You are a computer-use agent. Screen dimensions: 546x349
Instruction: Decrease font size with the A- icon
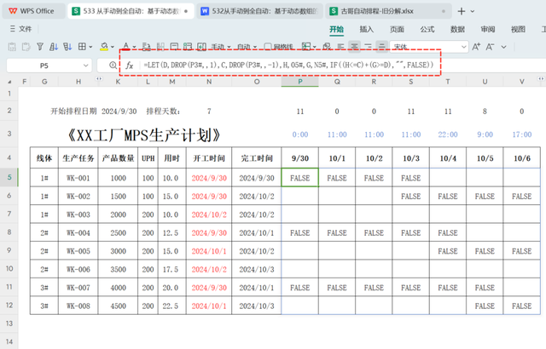[490, 47]
